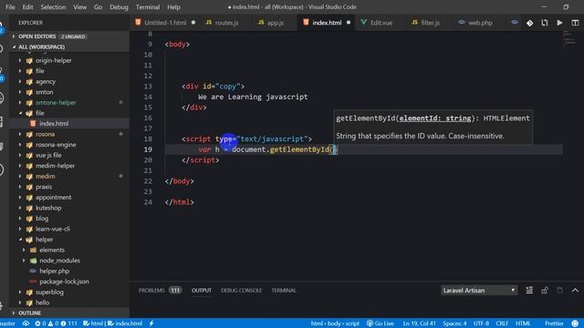Expand the praxis folder
584x328 pixels.
(x=44, y=187)
